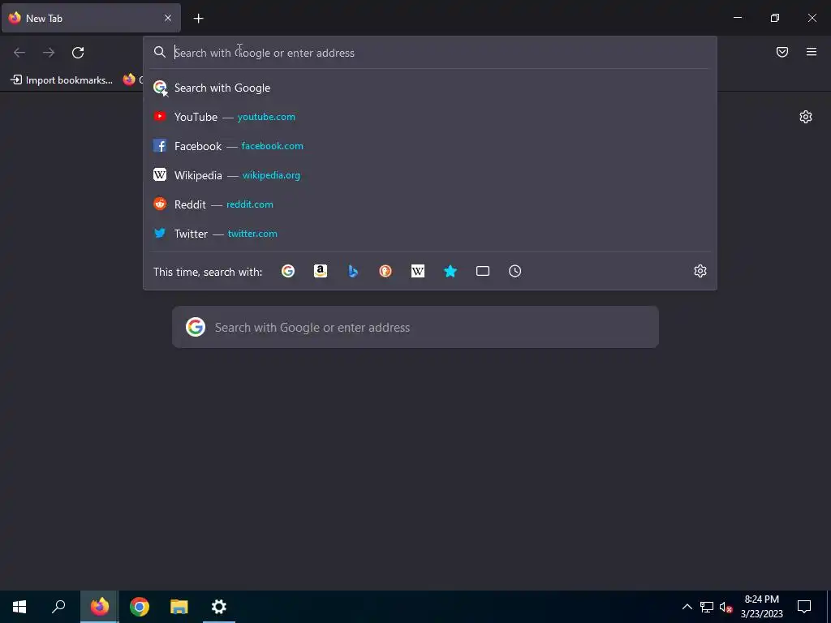Open the notification center
The width and height of the screenshot is (831, 623).
804,607
